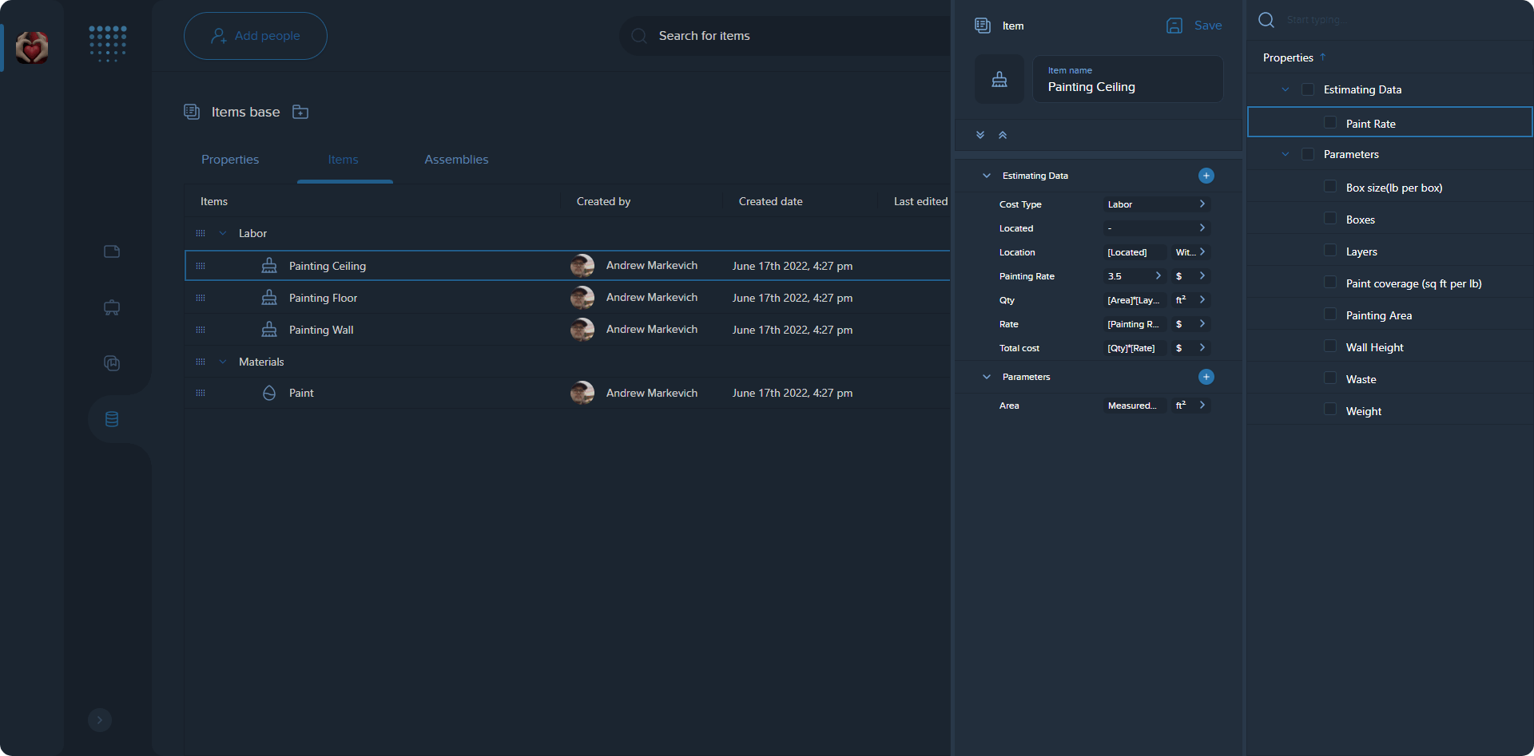
Task: Click the Add people button
Action: (256, 36)
